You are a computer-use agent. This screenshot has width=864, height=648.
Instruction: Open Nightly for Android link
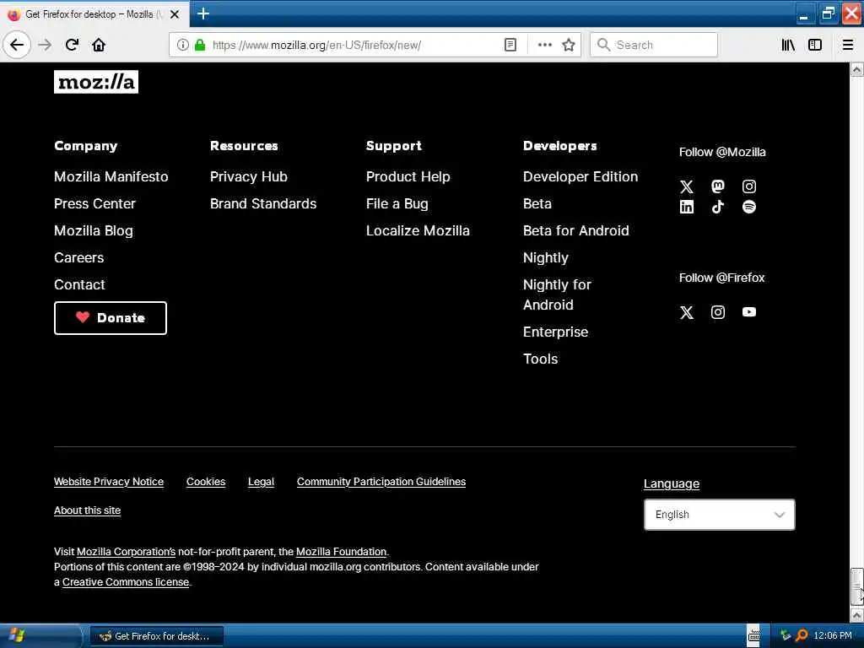(x=557, y=294)
